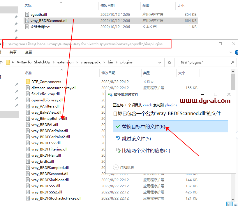The image size is (238, 206).
Task: Switch to large icons view button
Action: coord(236,204)
